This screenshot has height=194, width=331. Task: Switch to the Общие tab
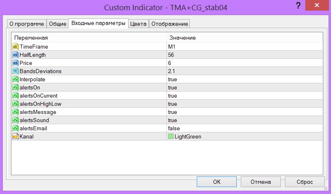pyautogui.click(x=58, y=24)
